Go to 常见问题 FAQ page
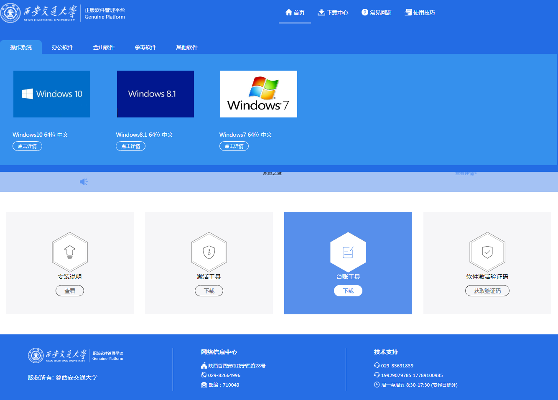Screen dimensions: 558x400 click(376, 13)
